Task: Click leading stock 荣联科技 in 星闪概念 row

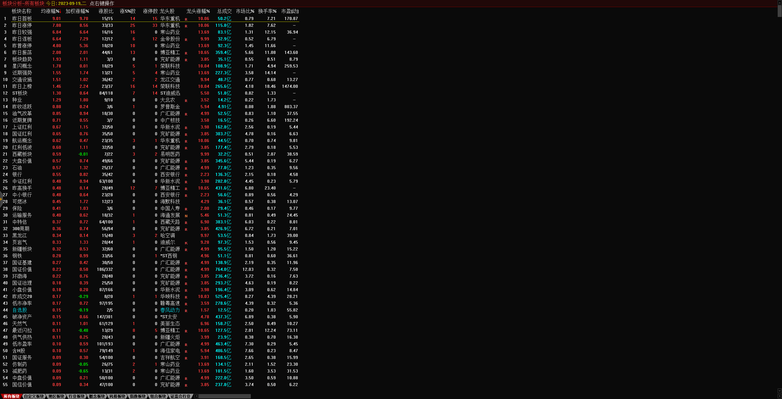Action: tap(170, 66)
